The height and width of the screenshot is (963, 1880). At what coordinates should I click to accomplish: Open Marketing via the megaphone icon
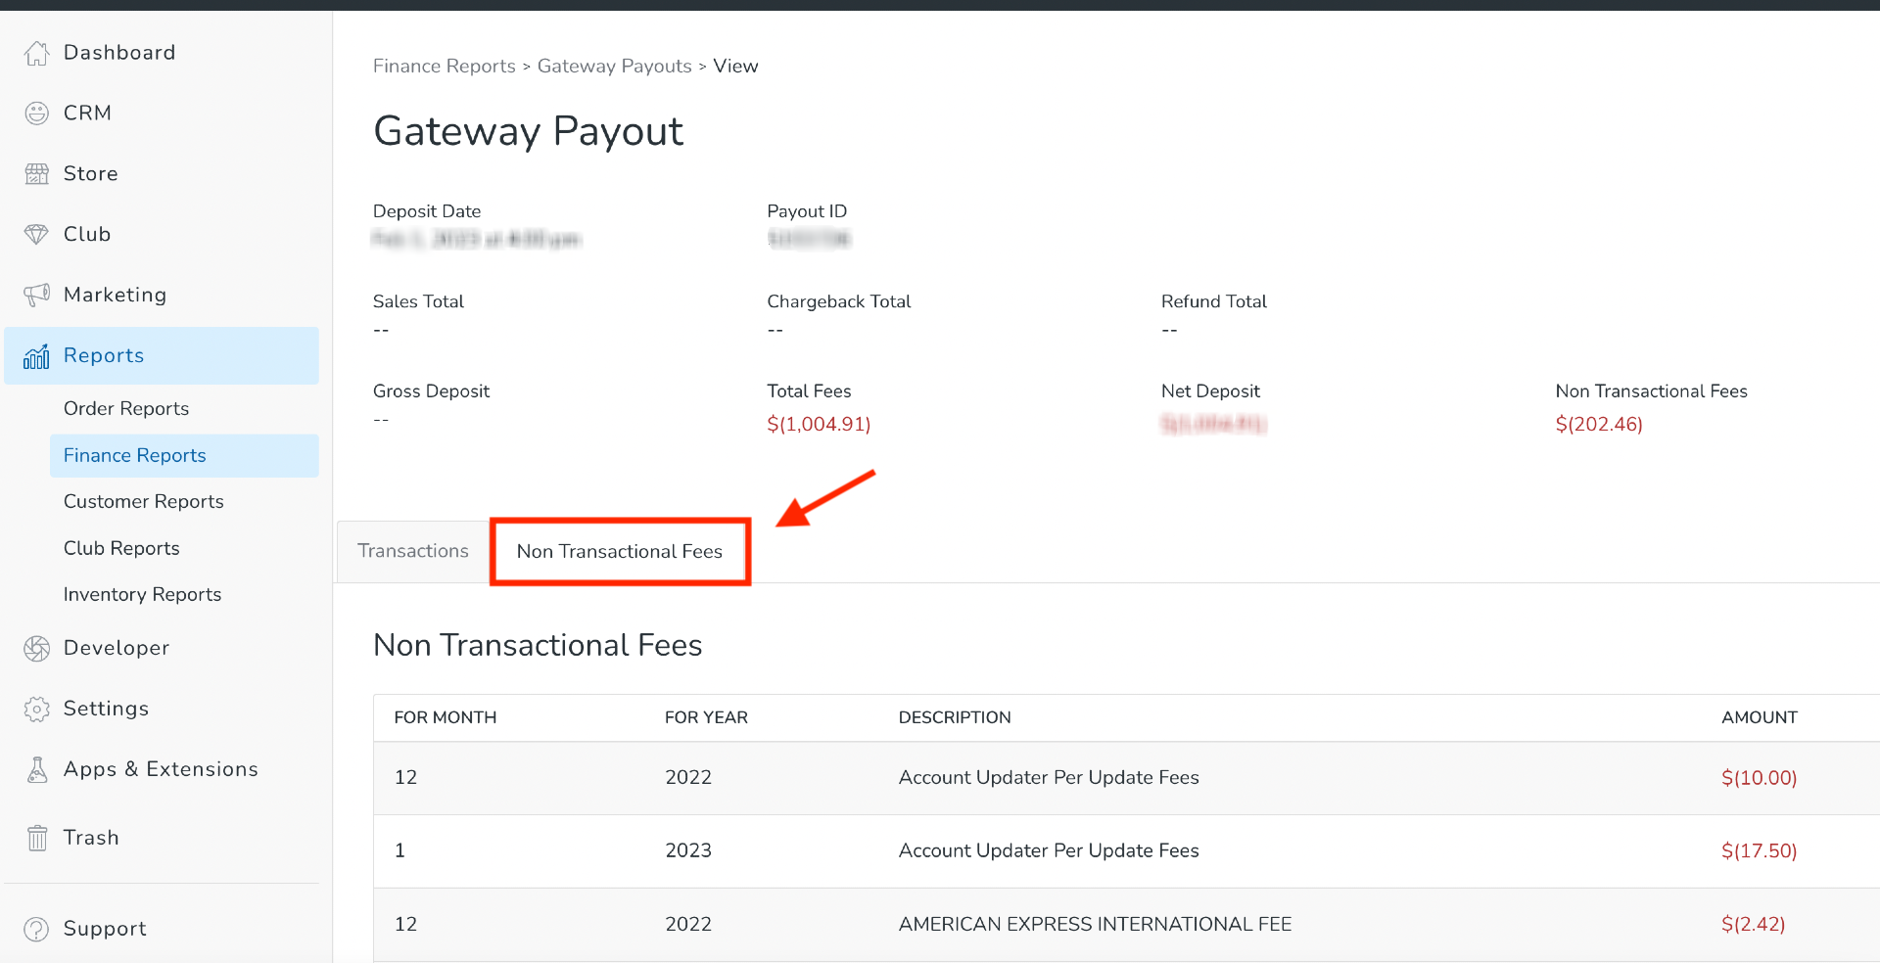[37, 295]
